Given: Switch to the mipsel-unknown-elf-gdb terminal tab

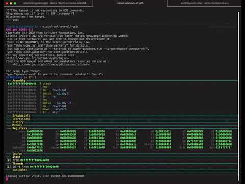Looking at the screenshot, I should coord(130,3).
